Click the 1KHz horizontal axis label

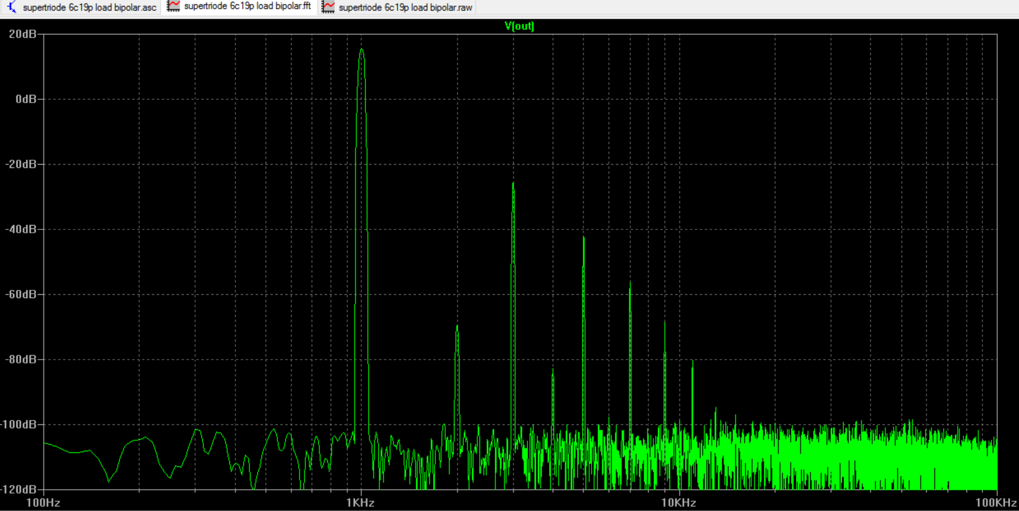click(360, 503)
